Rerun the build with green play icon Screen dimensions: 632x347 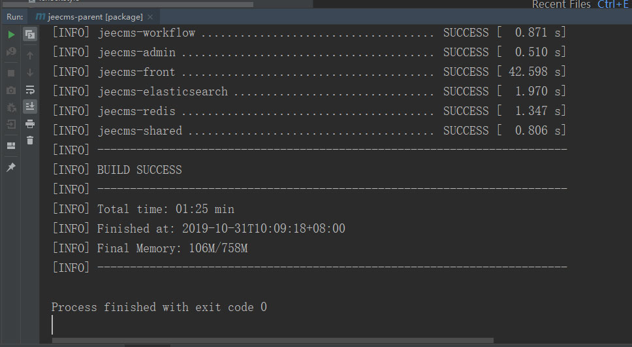[x=11, y=35]
